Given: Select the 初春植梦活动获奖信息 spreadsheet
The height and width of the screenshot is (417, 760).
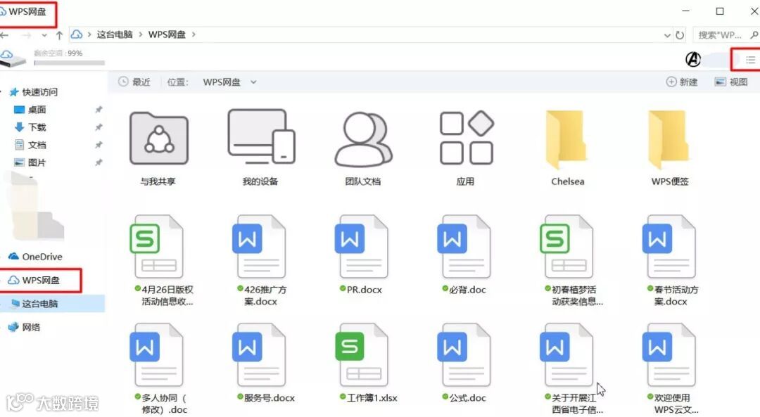Looking at the screenshot, I should pyautogui.click(x=568, y=247).
